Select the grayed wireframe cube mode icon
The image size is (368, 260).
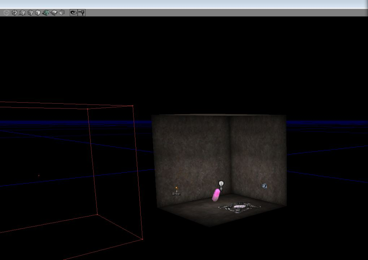[x=6, y=12]
